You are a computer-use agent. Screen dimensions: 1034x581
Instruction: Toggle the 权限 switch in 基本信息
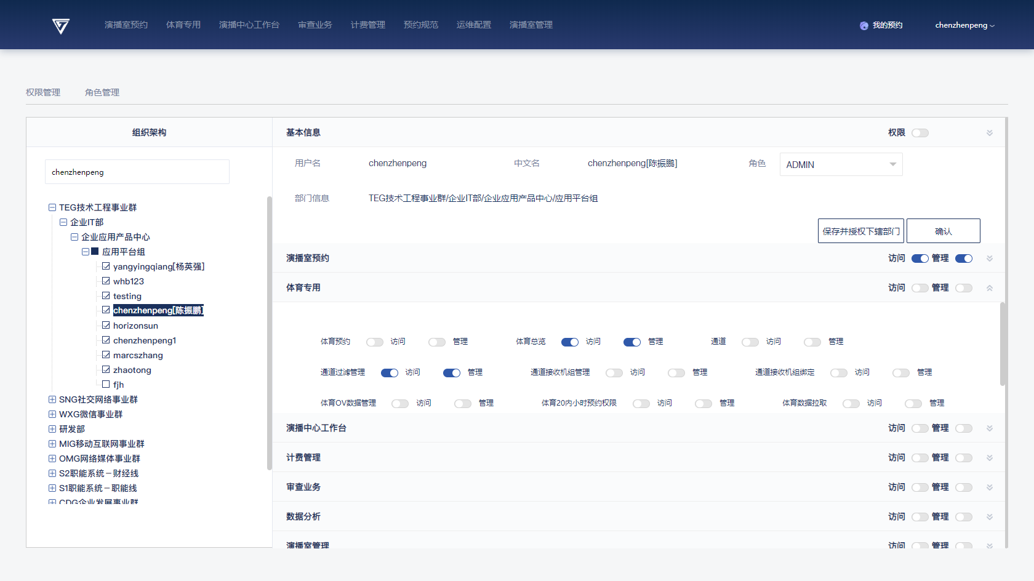click(920, 133)
